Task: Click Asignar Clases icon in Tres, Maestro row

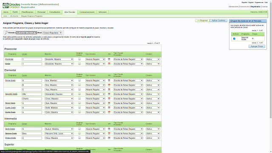Action: point(79,89)
